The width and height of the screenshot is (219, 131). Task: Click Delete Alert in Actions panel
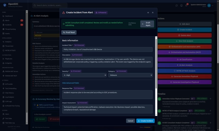[184, 36]
